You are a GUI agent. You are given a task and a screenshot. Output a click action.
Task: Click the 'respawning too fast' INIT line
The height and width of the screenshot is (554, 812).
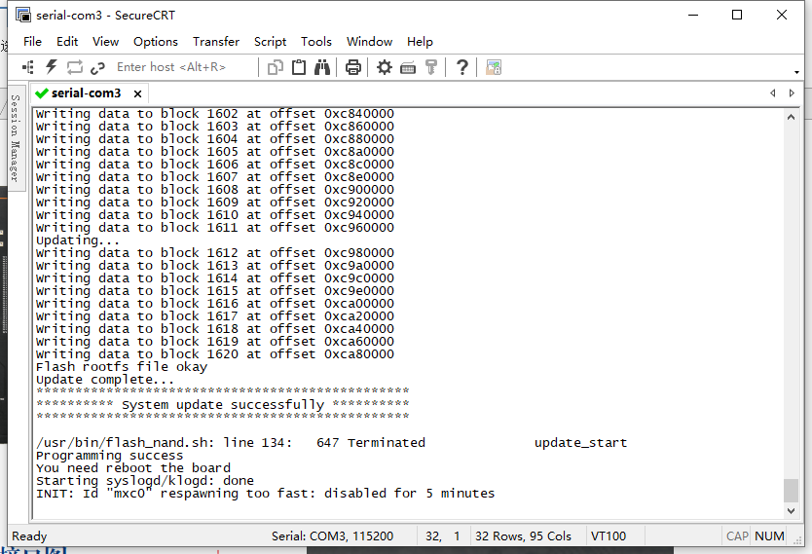pyautogui.click(x=265, y=494)
